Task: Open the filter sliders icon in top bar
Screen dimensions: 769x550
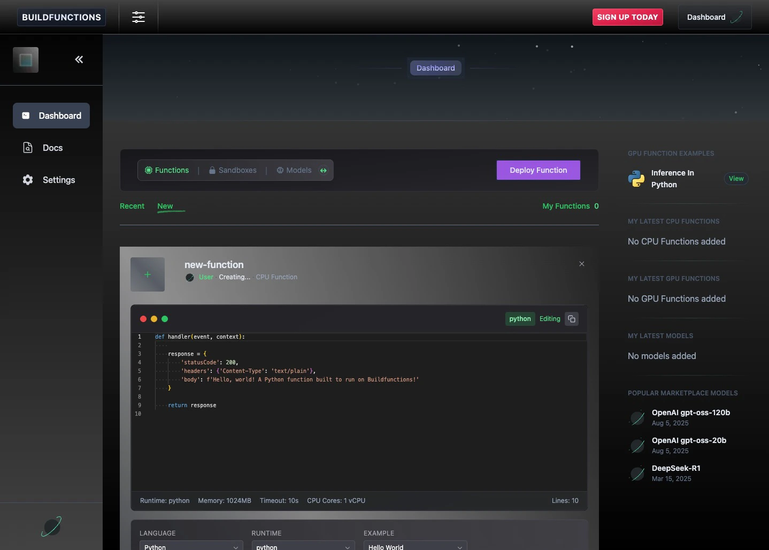Action: (139, 17)
